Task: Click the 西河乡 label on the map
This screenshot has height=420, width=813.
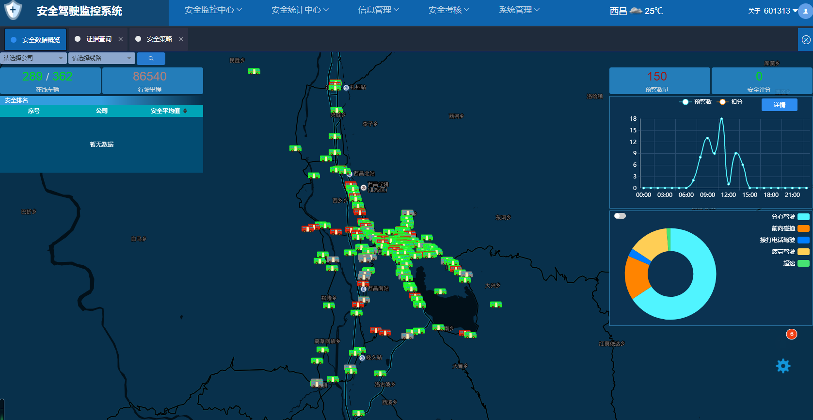Action: click(457, 116)
